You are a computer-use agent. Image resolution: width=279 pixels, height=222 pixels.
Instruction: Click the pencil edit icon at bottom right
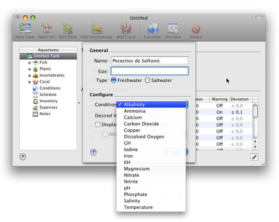click(x=254, y=157)
